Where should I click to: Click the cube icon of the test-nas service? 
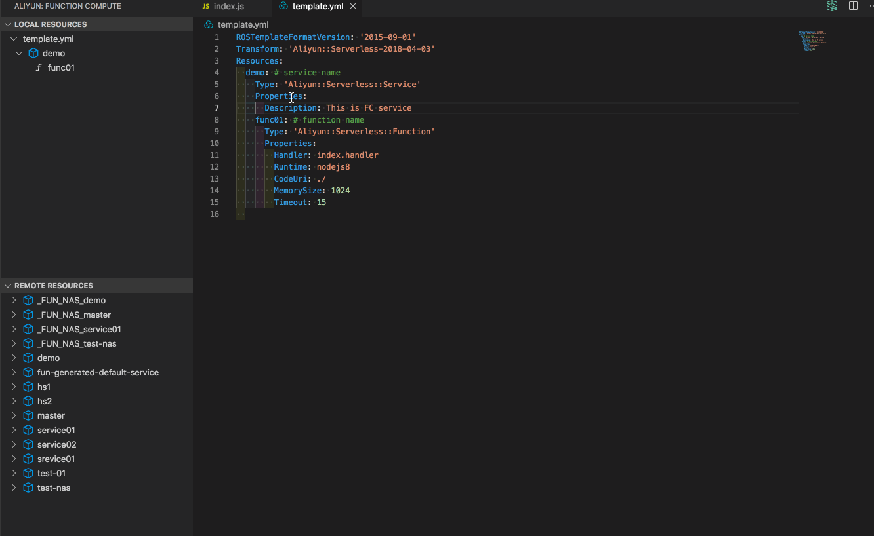pos(28,488)
